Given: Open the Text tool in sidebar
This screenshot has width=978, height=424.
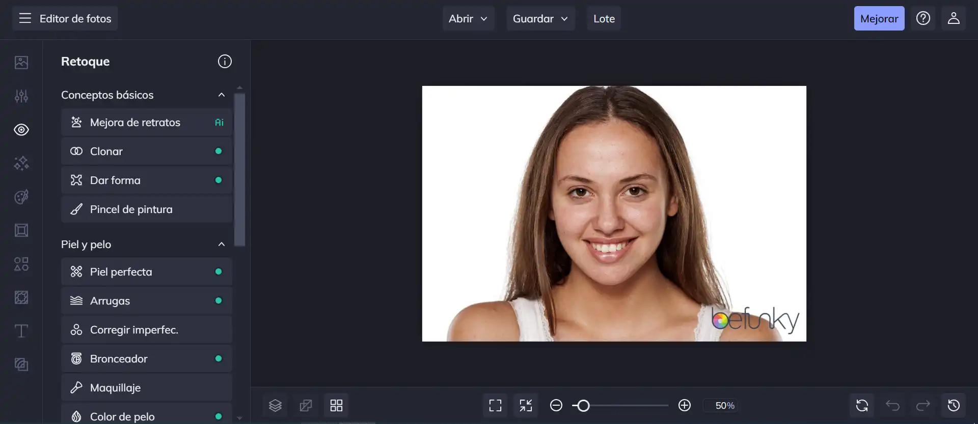Looking at the screenshot, I should click(x=21, y=331).
